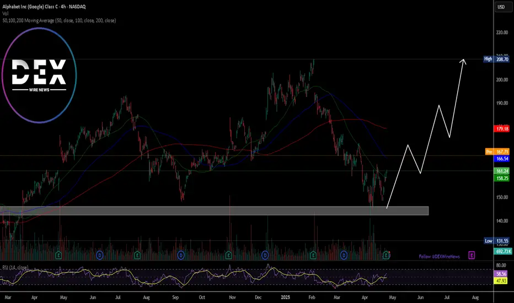Click the High 208.70 price label
Viewport: 514px width, 303px height.
tap(496, 59)
